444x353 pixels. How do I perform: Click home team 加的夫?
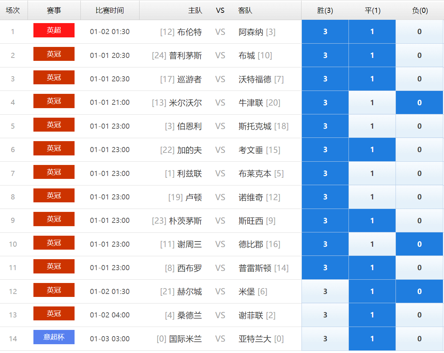click(189, 150)
